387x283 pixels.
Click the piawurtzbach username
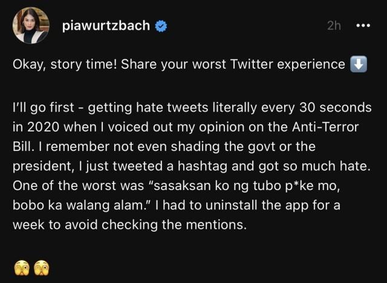pyautogui.click(x=106, y=26)
